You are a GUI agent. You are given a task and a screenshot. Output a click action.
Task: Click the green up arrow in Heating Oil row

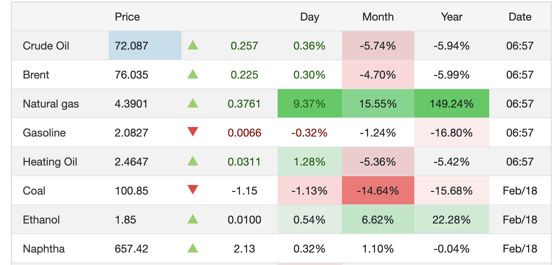pos(193,161)
